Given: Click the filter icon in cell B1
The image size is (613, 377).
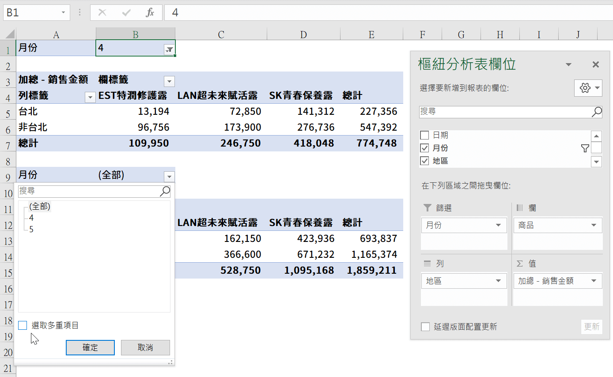Looking at the screenshot, I should pyautogui.click(x=169, y=50).
